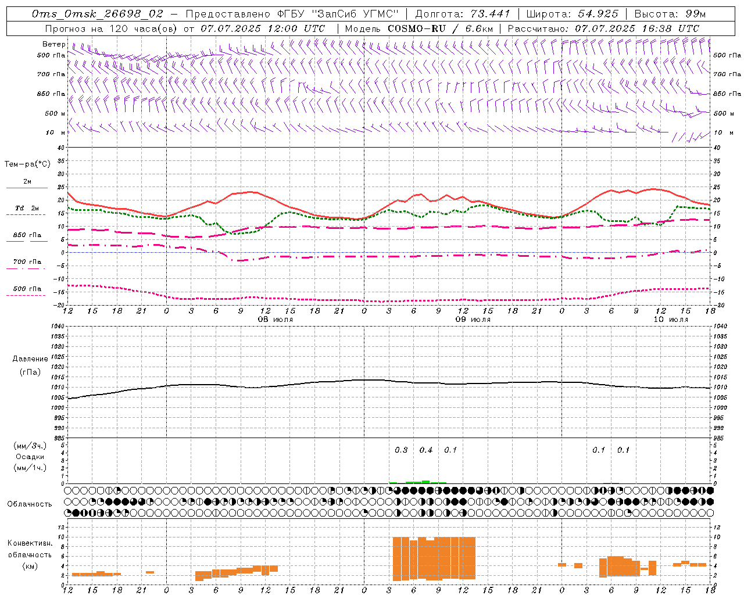Viewport: 744px width, 595px height.
Task: Click the 500 гПа temperature legend label
Action: coord(27,289)
